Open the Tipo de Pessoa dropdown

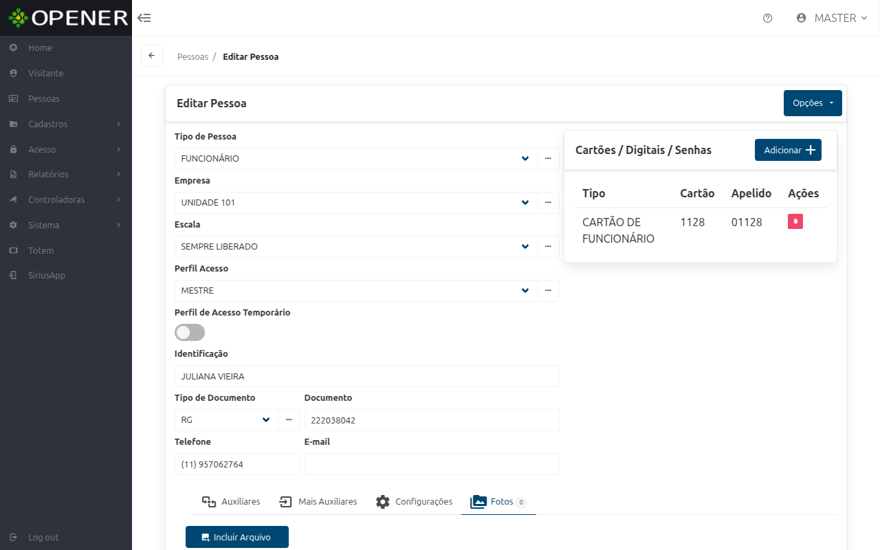point(356,159)
